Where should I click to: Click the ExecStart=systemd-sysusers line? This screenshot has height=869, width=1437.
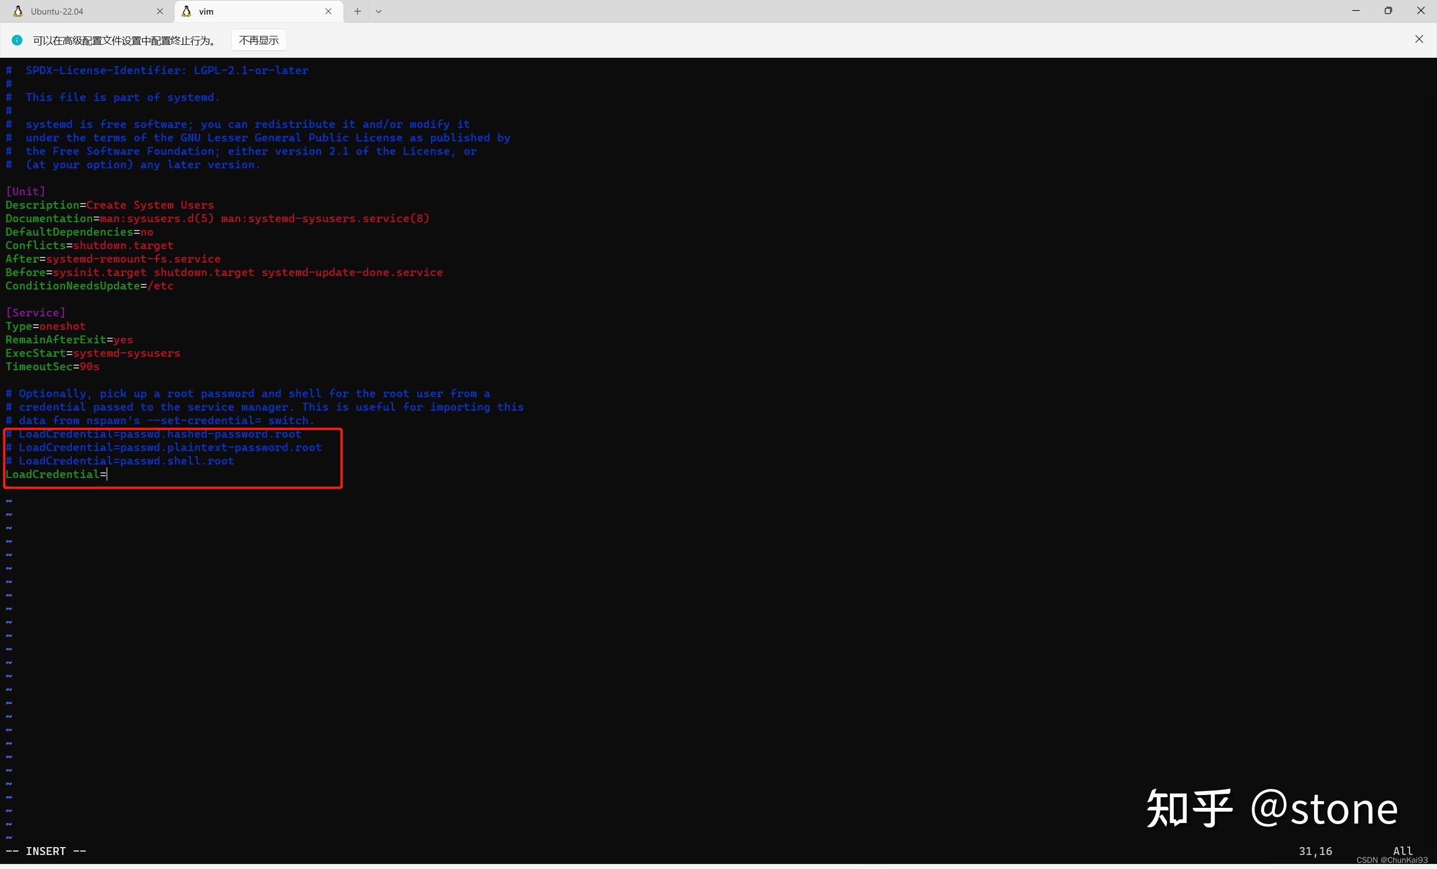[93, 353]
